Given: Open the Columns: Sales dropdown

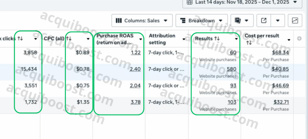Looking at the screenshot, I should (142, 20).
